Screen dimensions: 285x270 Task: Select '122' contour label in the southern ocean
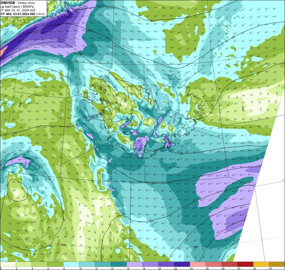150,221
